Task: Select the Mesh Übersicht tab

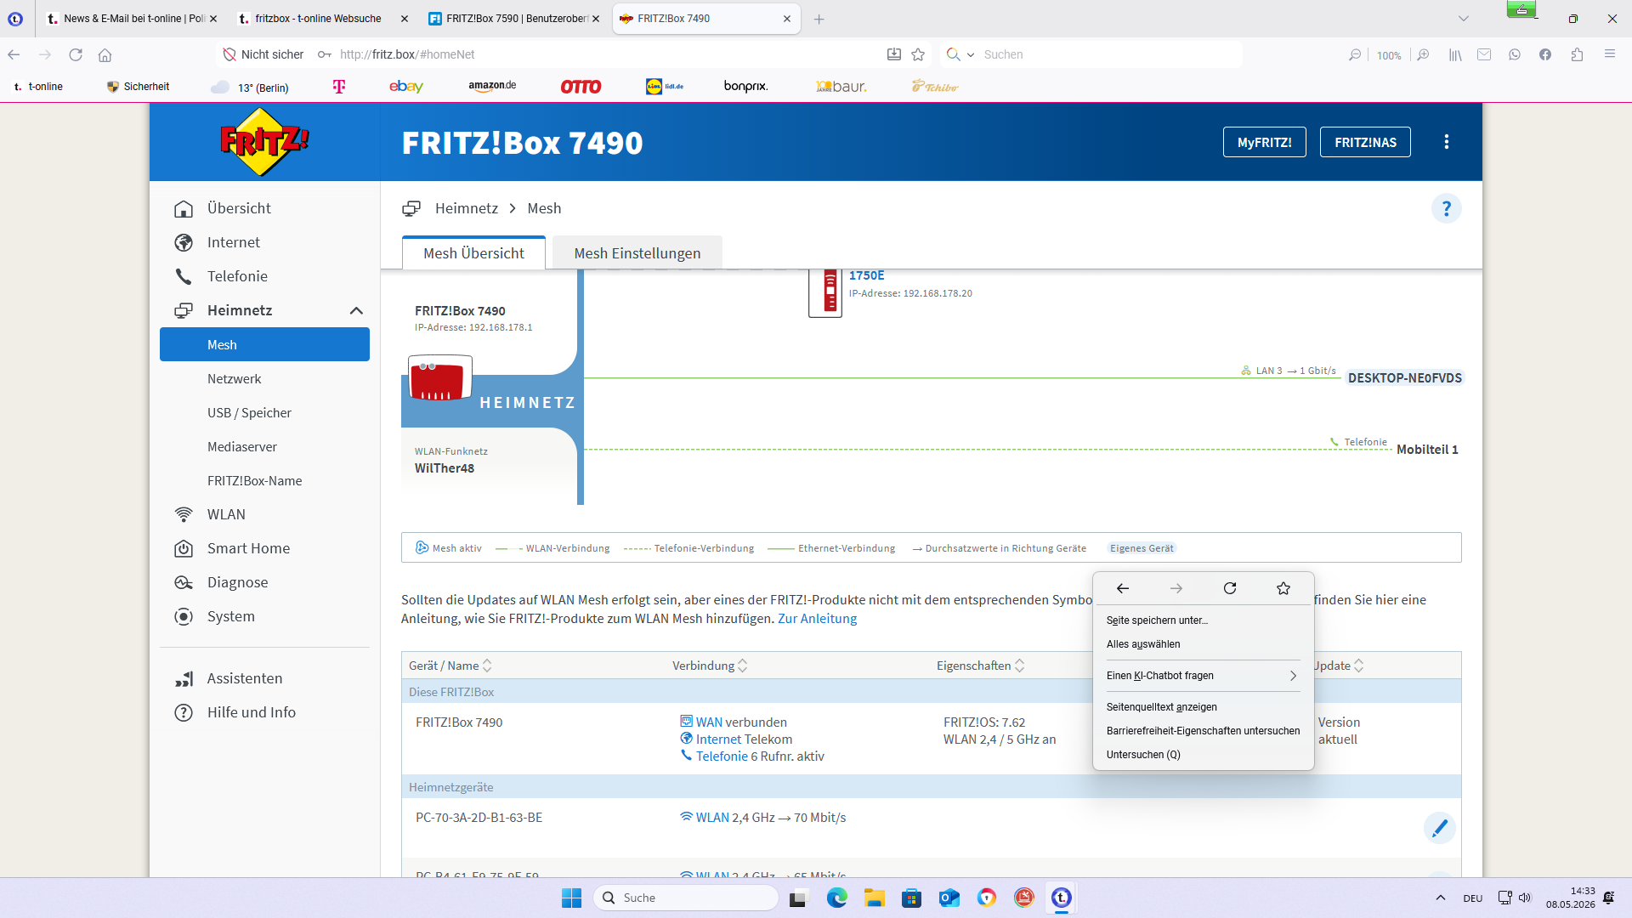Action: [x=473, y=253]
